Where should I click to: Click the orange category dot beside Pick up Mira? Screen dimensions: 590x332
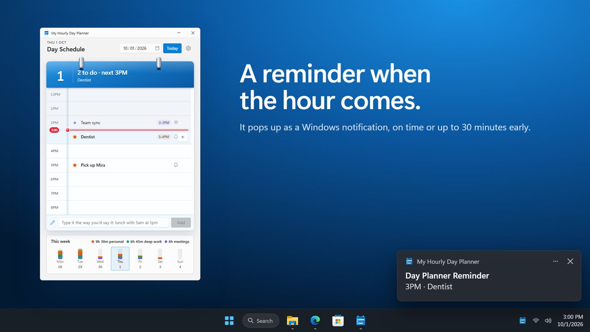click(75, 165)
